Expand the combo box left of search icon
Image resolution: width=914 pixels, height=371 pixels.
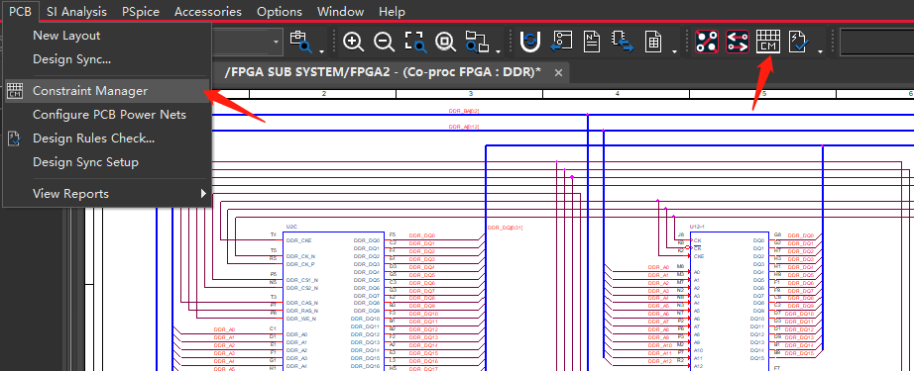277,42
